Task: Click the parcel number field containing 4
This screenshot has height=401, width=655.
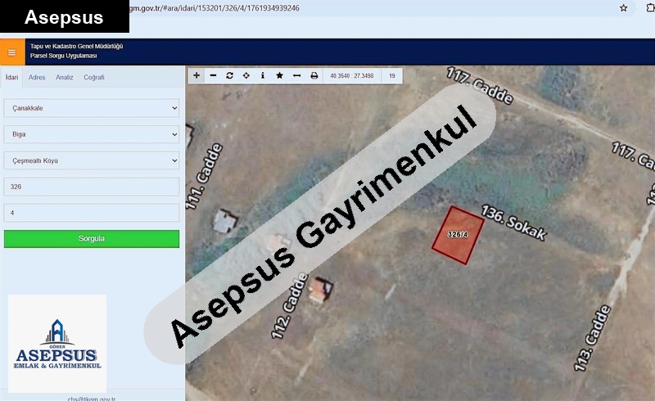Action: click(92, 213)
